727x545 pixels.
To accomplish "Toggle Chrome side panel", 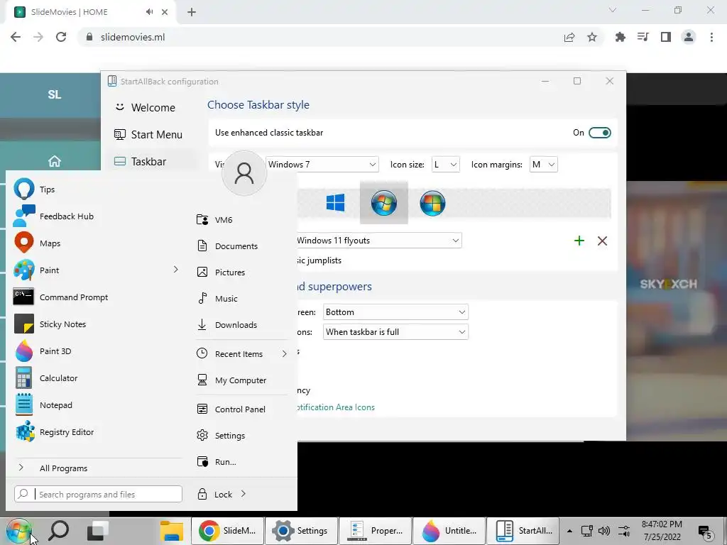I will pos(666,37).
